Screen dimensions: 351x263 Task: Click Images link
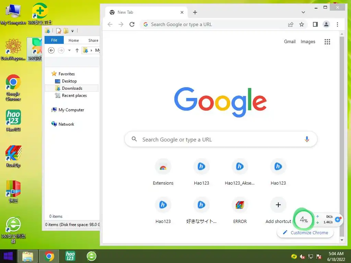pos(308,41)
